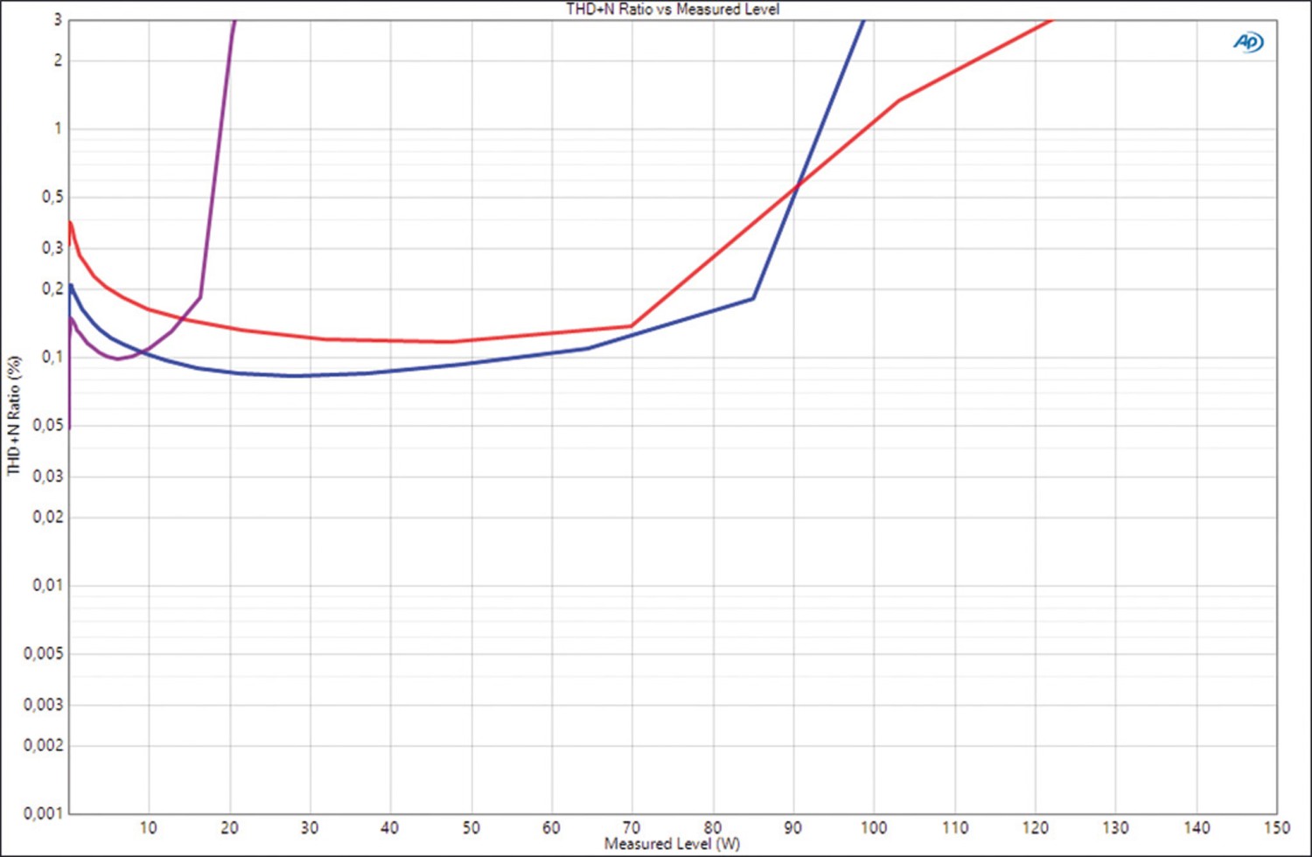
Task: Click the x-axis tick label 10
Action: (x=149, y=827)
